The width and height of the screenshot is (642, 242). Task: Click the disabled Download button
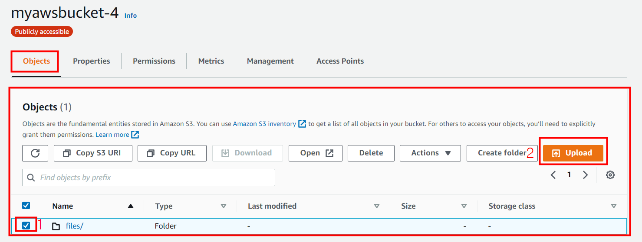click(x=247, y=153)
